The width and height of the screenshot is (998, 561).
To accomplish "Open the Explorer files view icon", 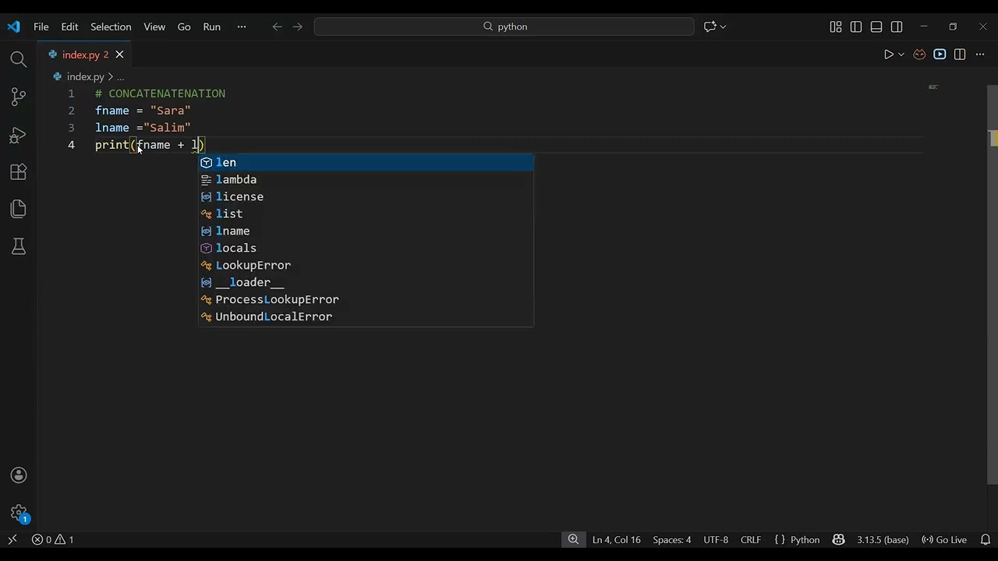I will [x=19, y=209].
